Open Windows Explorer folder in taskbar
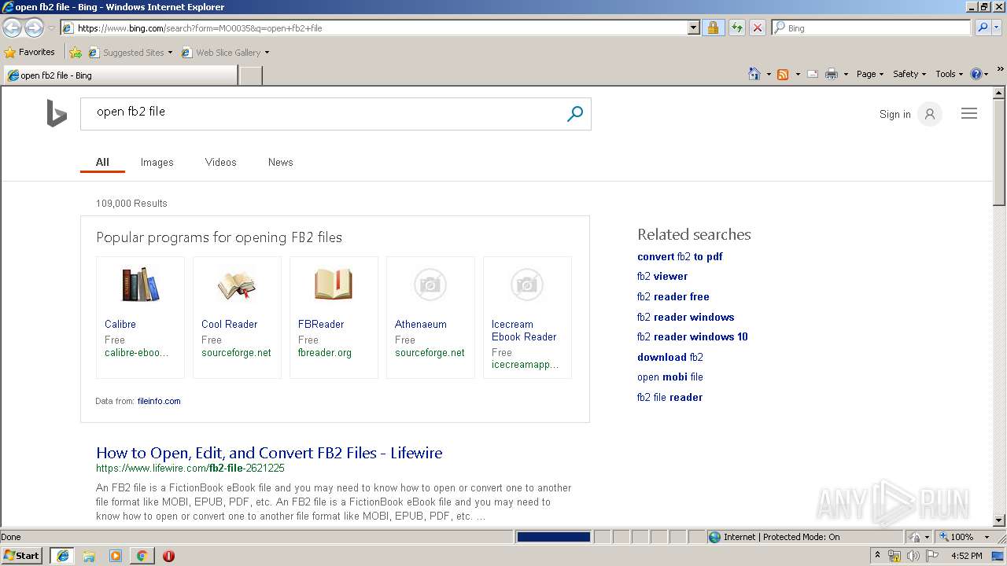The width and height of the screenshot is (1007, 566). coord(89,556)
